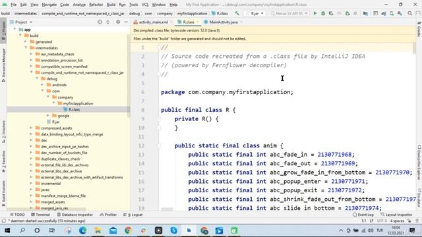Image resolution: width=422 pixels, height=237 pixels.
Task: Click the SDK Manager icon
Action: [400, 13]
